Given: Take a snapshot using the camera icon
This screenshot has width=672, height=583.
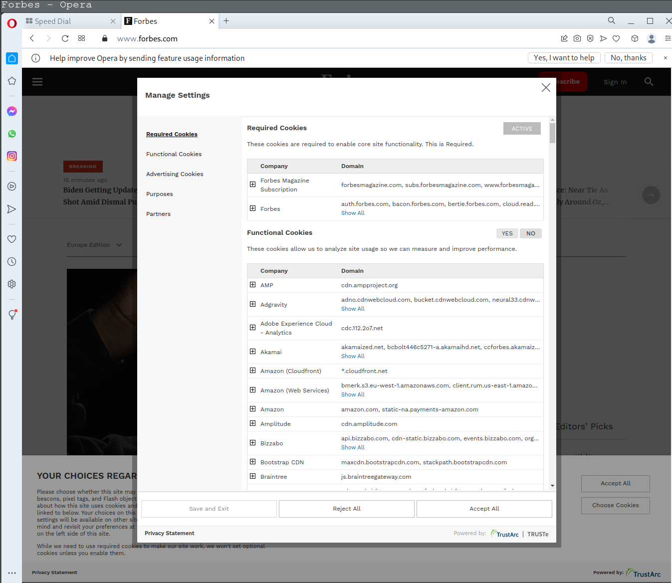Looking at the screenshot, I should [577, 38].
